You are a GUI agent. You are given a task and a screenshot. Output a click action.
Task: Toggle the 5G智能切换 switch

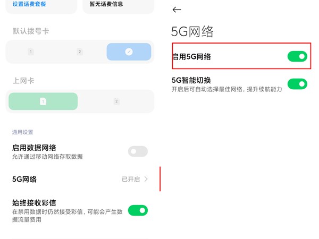(297, 84)
